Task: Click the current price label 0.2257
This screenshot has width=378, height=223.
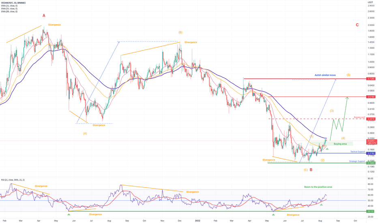Action: (372, 141)
